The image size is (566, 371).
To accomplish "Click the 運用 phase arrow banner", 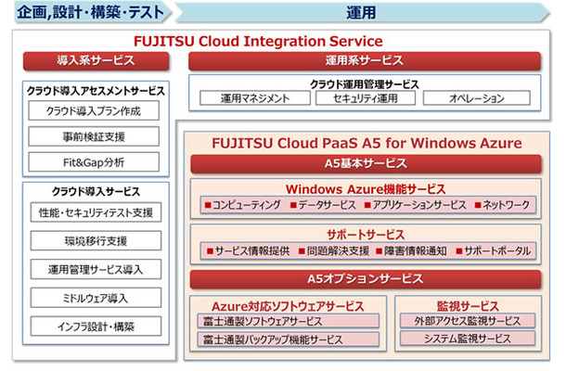I will pos(362,13).
